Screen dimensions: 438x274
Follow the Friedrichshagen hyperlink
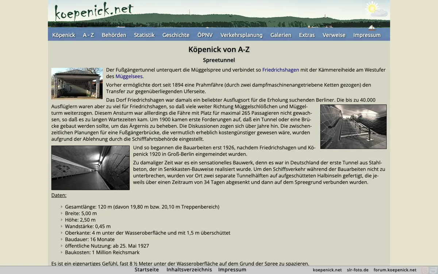281,70
